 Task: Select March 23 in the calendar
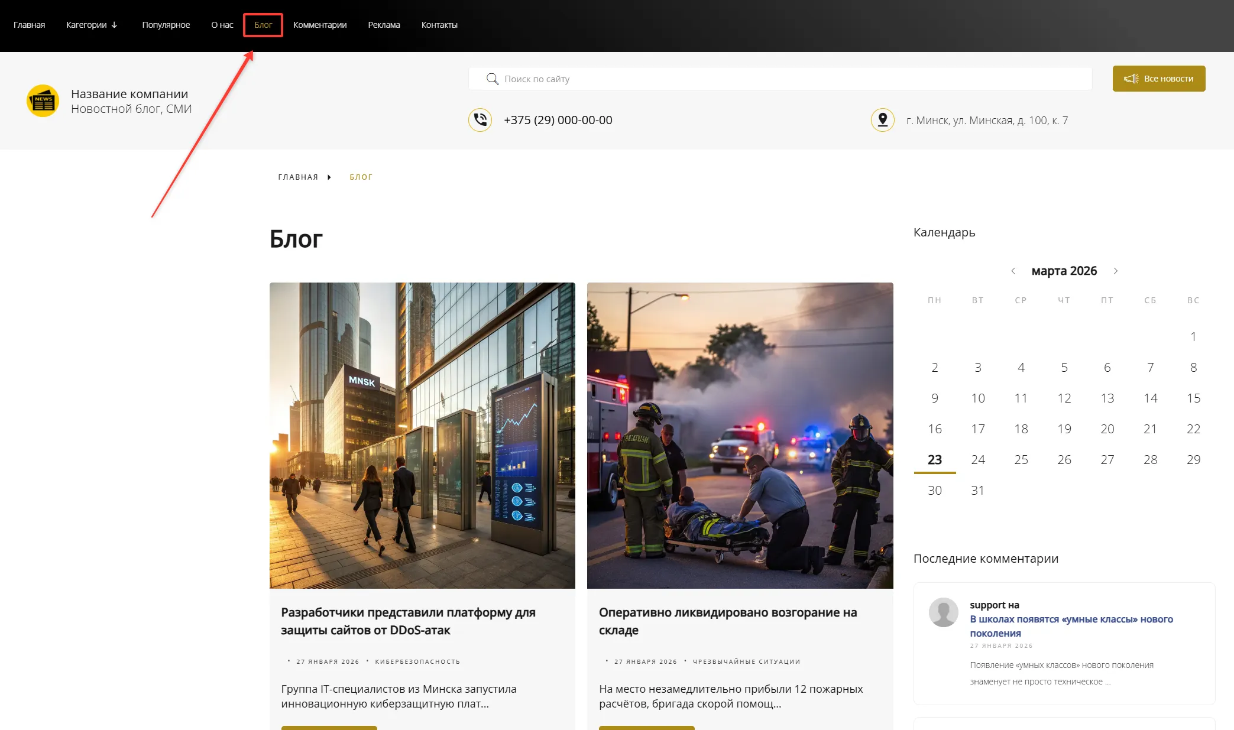pyautogui.click(x=934, y=460)
